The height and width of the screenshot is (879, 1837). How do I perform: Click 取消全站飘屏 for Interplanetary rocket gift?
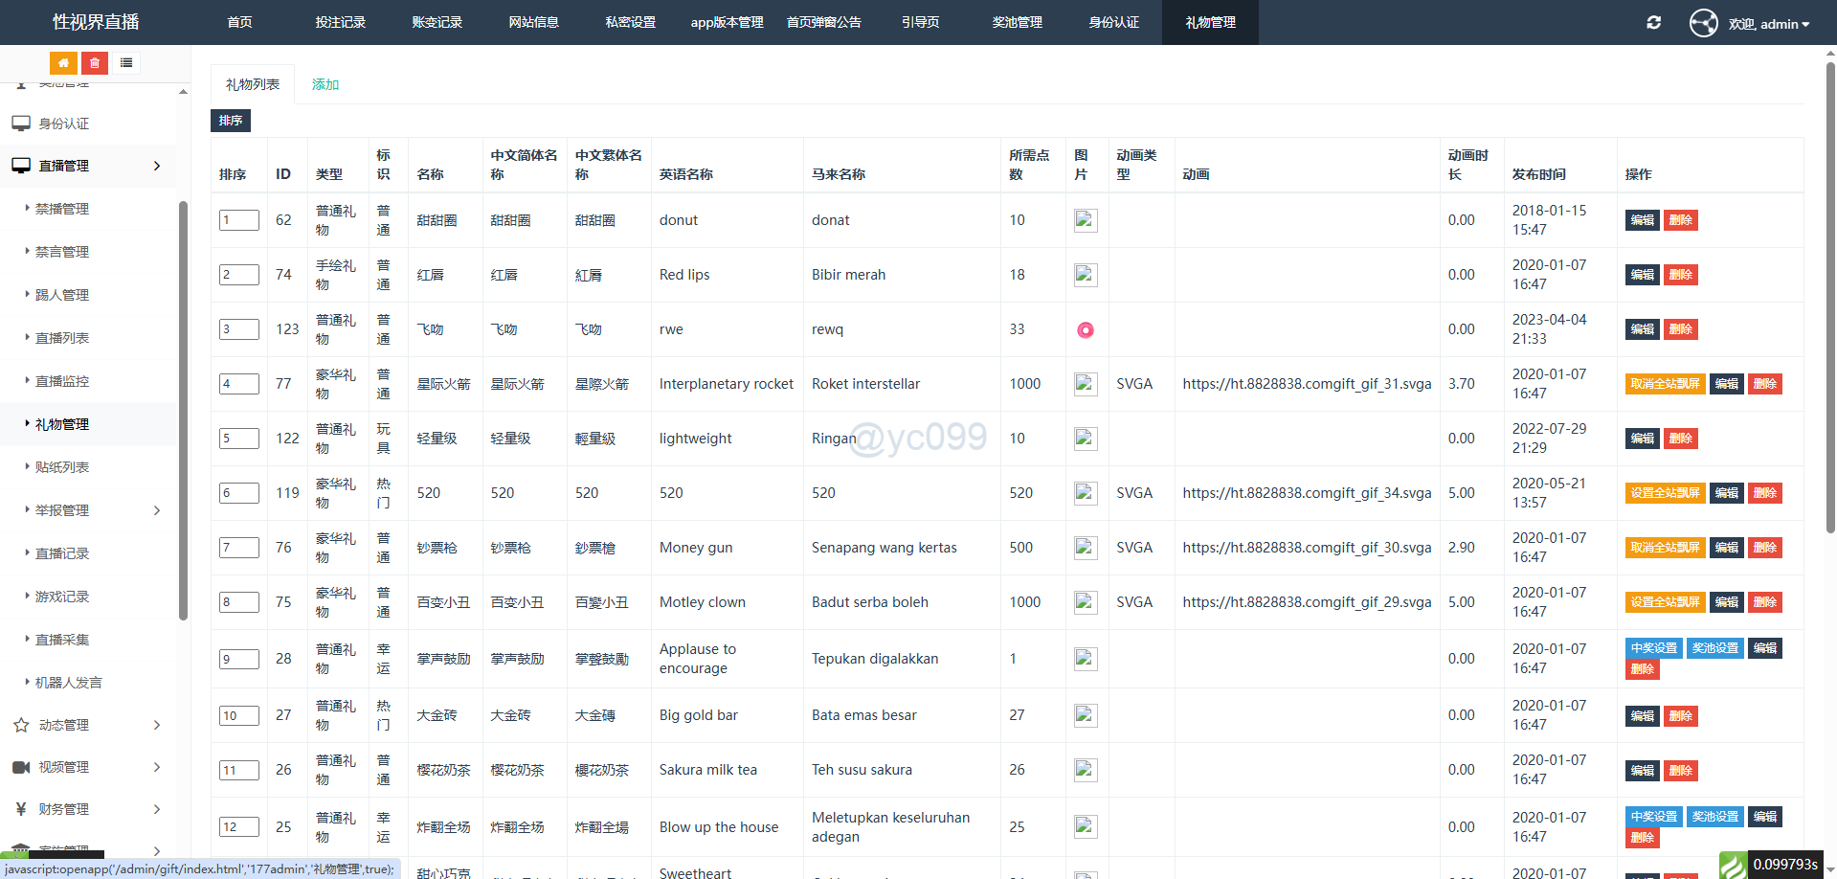pos(1665,384)
